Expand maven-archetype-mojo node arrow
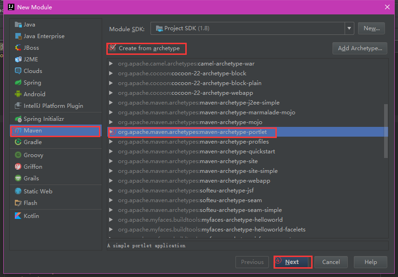 click(x=111, y=122)
